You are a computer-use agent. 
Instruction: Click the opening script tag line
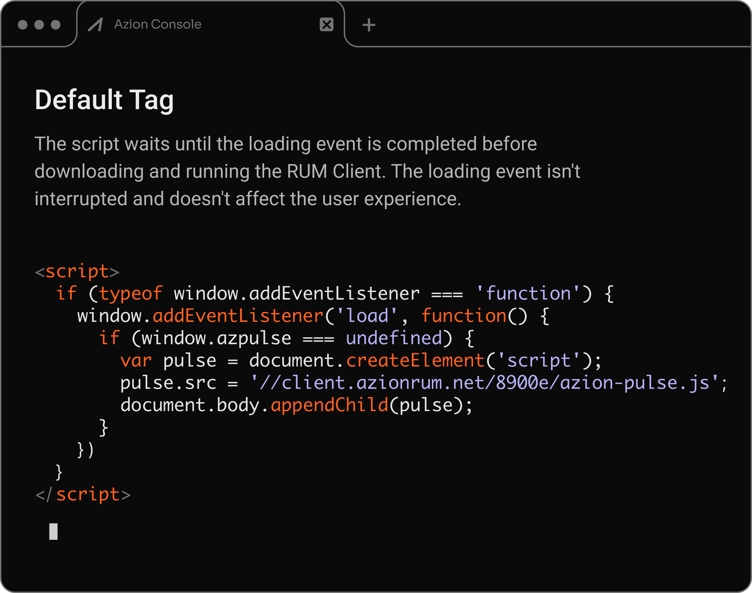(77, 271)
